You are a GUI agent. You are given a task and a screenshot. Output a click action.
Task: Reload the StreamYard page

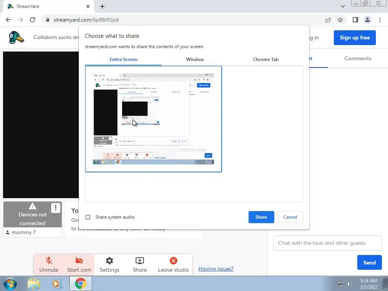(x=33, y=20)
